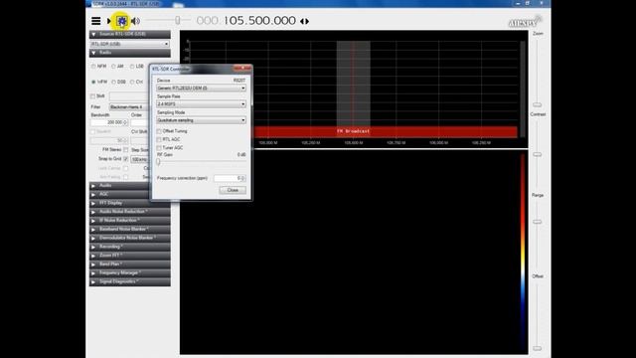Click the red FM Broadcast band bar
This screenshot has width=636, height=358.
386,131
